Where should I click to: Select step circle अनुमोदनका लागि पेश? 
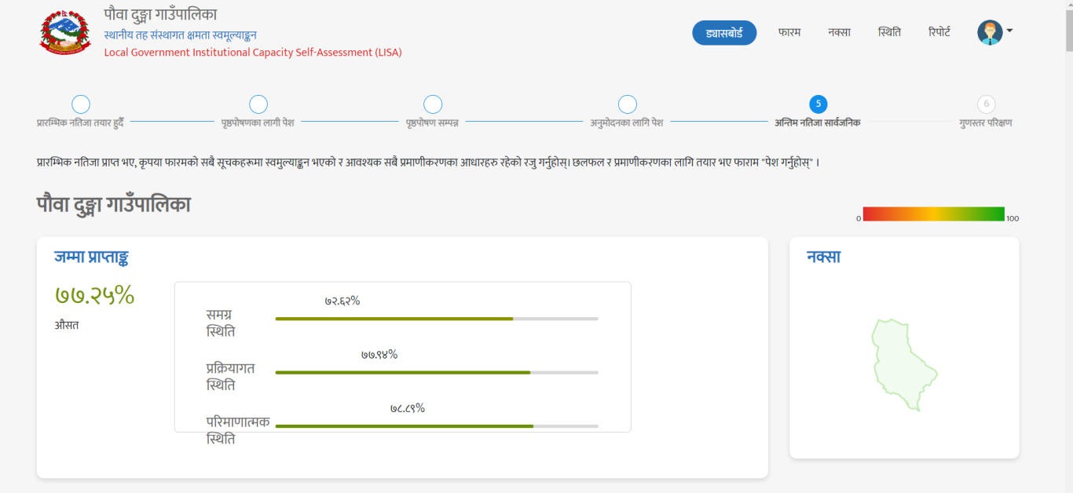(x=627, y=104)
